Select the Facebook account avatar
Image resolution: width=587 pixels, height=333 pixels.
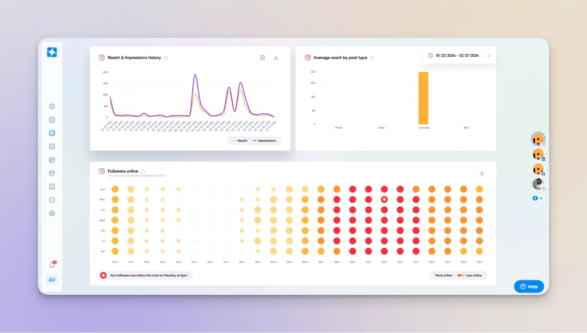click(538, 169)
